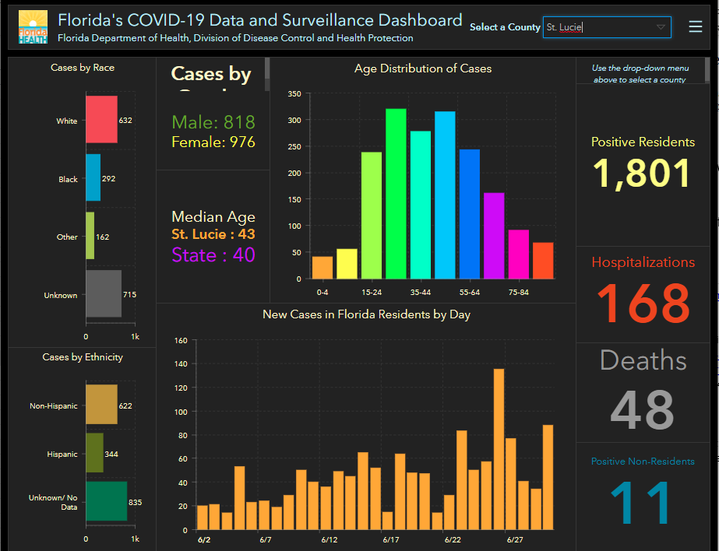The height and width of the screenshot is (551, 719).
Task: Click the daily cases bar above 6/22
Action: 449,513
